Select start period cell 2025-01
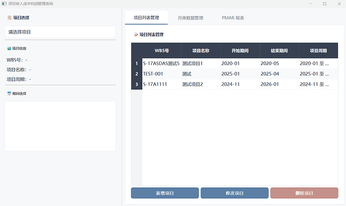346x206 pixels. [x=240, y=74]
